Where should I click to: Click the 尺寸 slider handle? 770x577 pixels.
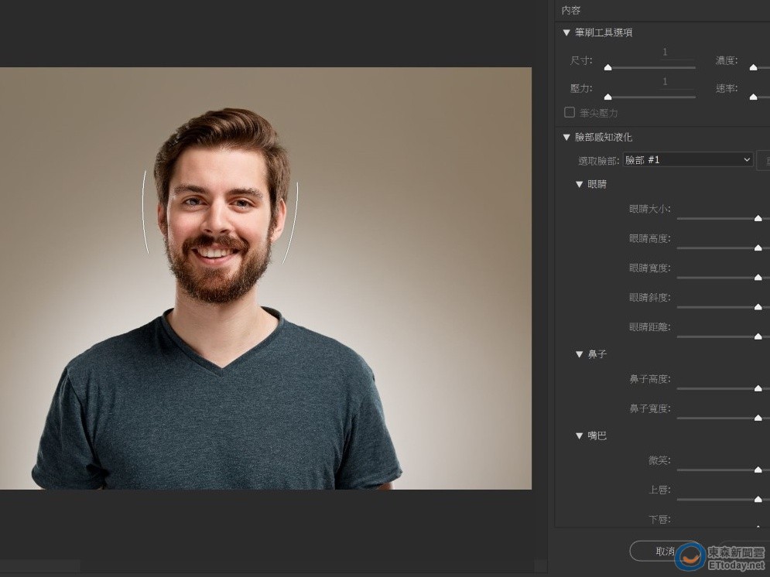pos(607,68)
